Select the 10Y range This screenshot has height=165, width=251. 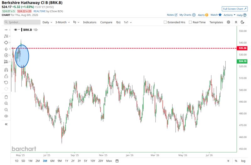pyautogui.click(x=93, y=161)
